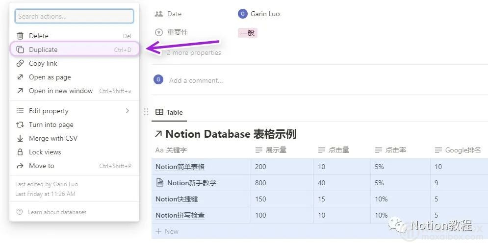Image resolution: width=488 pixels, height=247 pixels.
Task: Click the help circle icon in menu footer
Action: pyautogui.click(x=20, y=212)
